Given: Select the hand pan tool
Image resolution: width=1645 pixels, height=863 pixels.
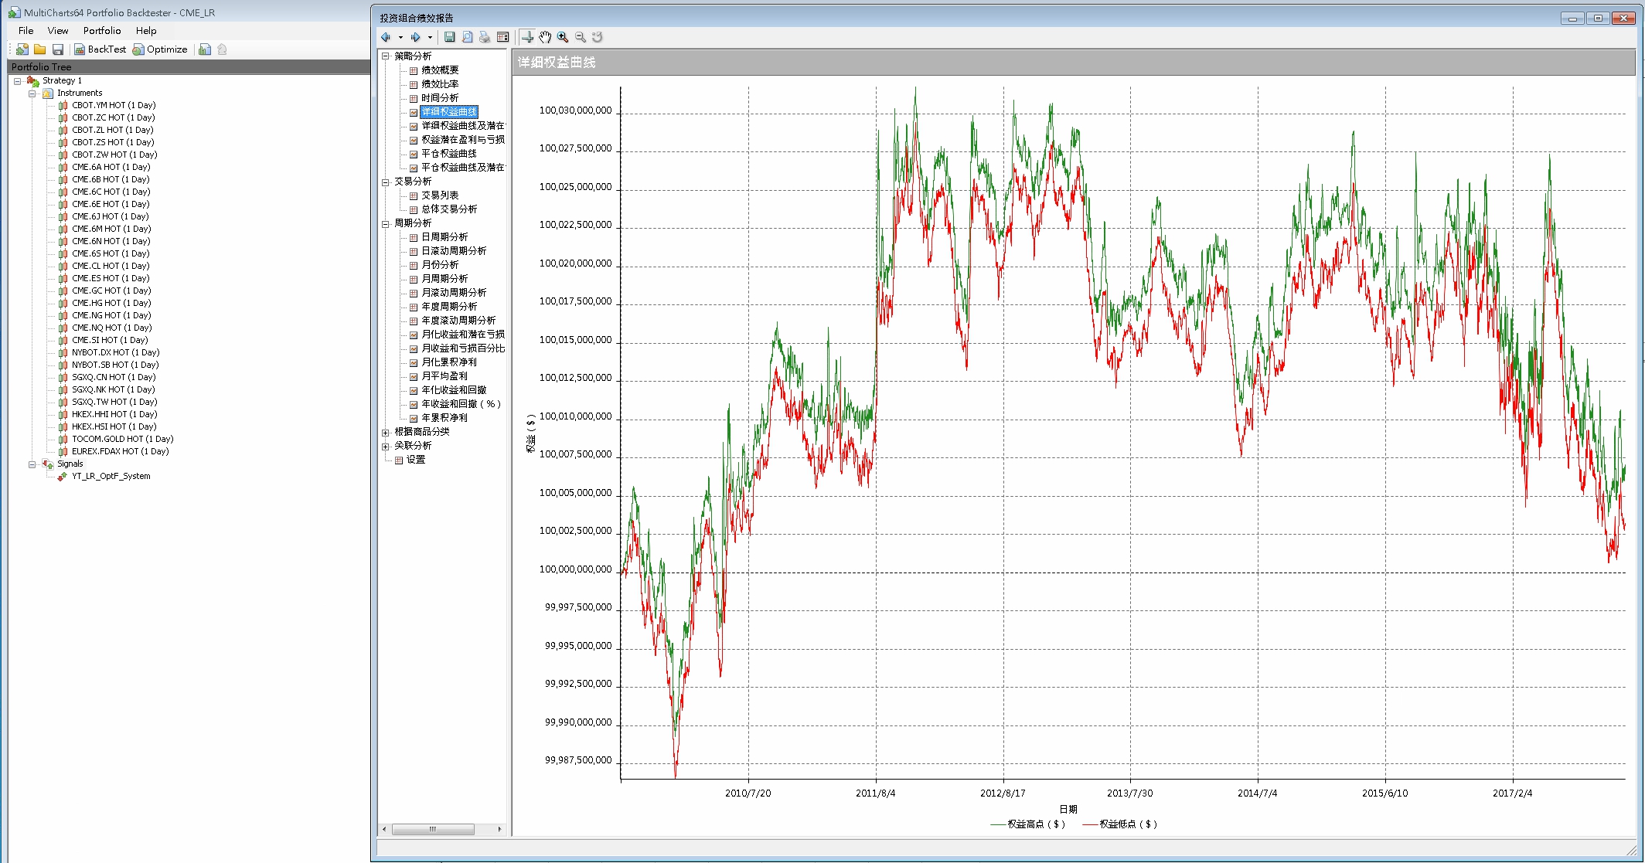Looking at the screenshot, I should (x=545, y=37).
